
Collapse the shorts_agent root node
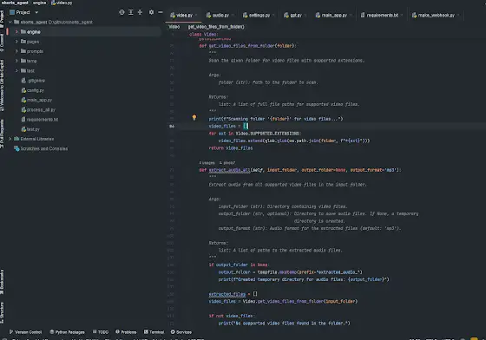coord(10,22)
